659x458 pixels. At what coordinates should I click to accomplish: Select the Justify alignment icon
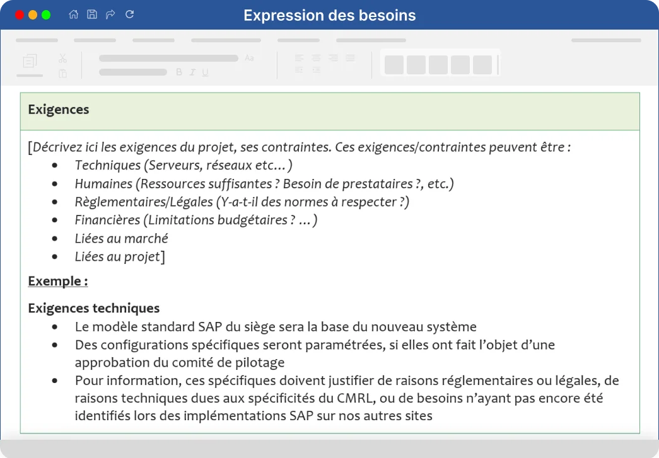[x=350, y=57]
